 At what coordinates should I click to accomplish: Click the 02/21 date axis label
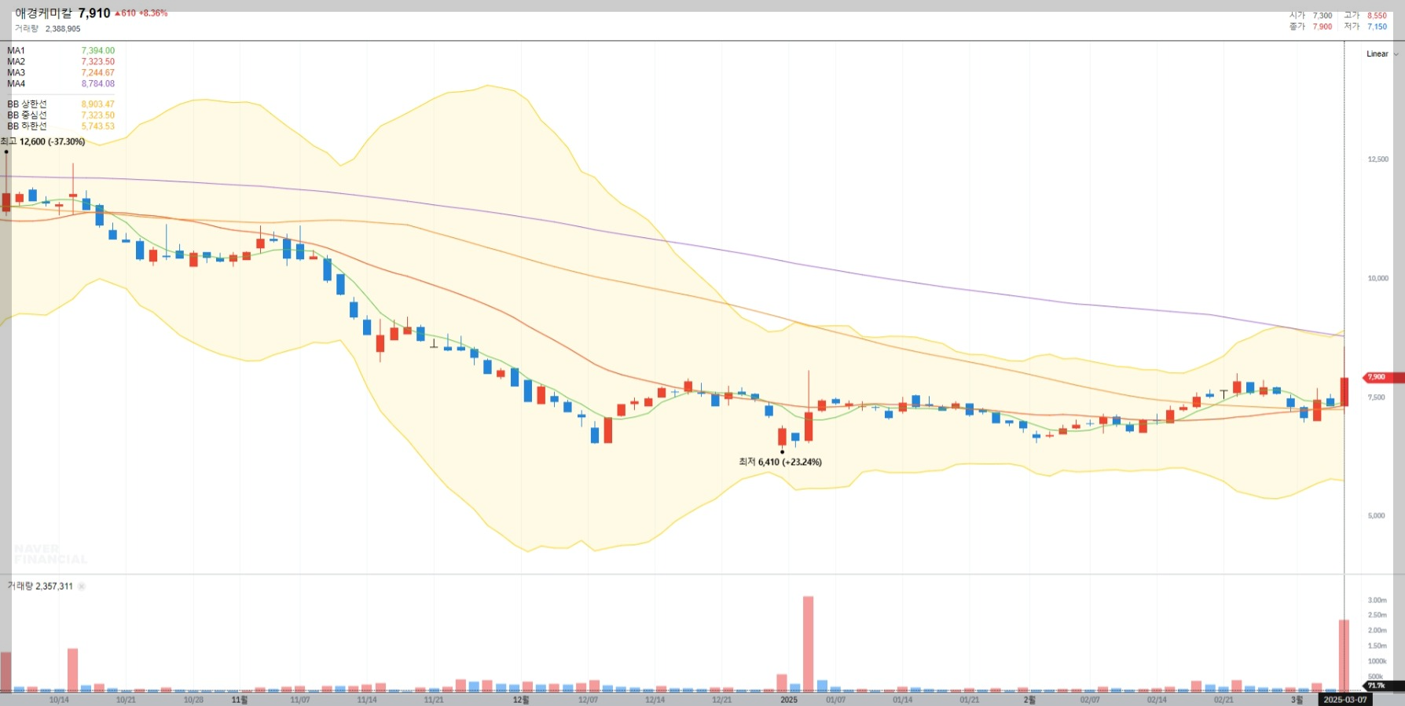click(1223, 700)
